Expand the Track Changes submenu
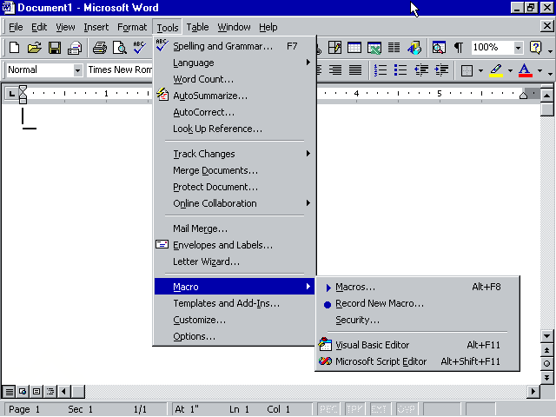The width and height of the screenshot is (556, 417). 235,154
